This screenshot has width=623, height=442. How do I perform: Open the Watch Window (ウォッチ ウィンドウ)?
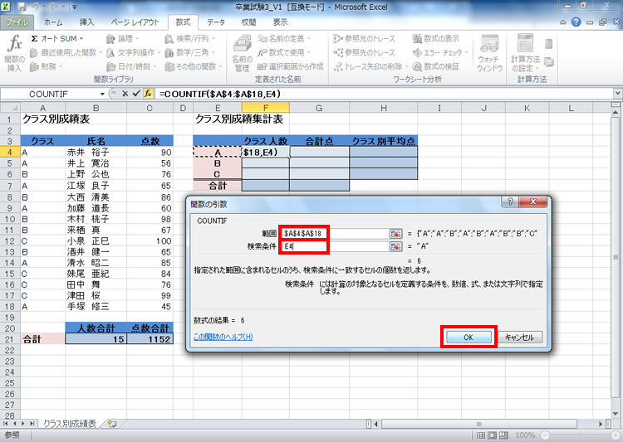[x=489, y=53]
